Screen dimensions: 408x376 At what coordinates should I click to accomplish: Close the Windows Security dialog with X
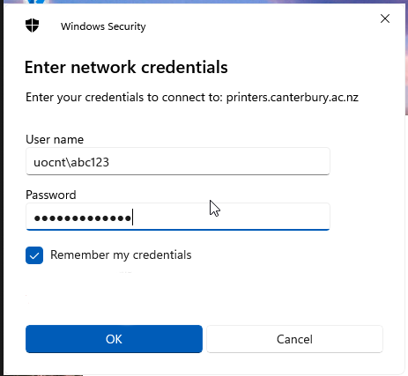pos(385,18)
